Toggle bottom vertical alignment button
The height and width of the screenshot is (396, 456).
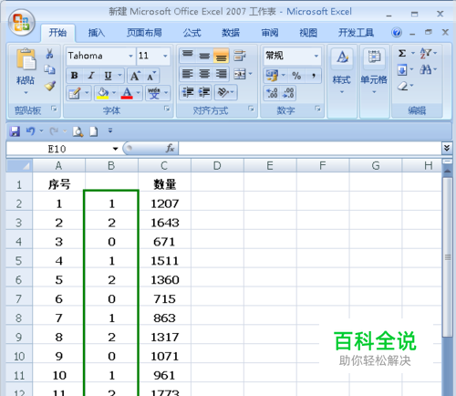[x=222, y=56]
